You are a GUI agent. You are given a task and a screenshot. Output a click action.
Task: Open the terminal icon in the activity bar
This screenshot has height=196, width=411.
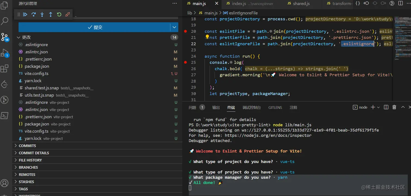coord(5,116)
